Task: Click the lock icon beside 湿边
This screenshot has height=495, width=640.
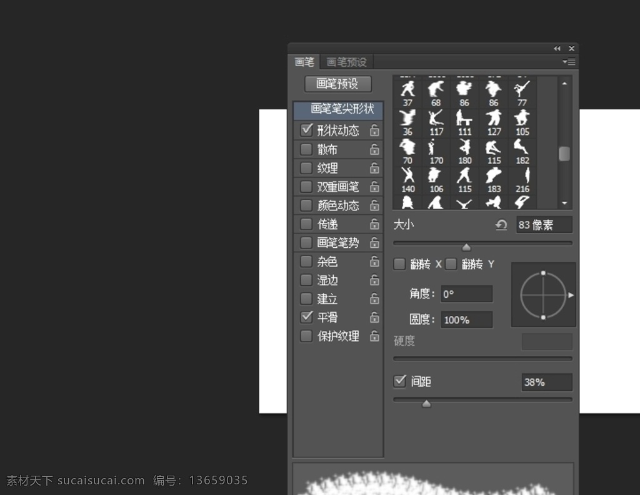Action: point(374,280)
